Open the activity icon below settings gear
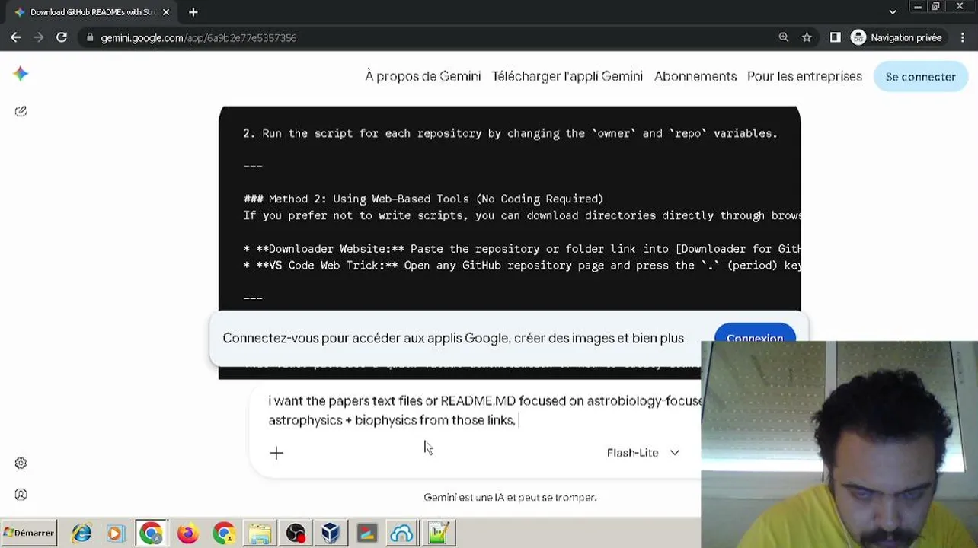 21,495
